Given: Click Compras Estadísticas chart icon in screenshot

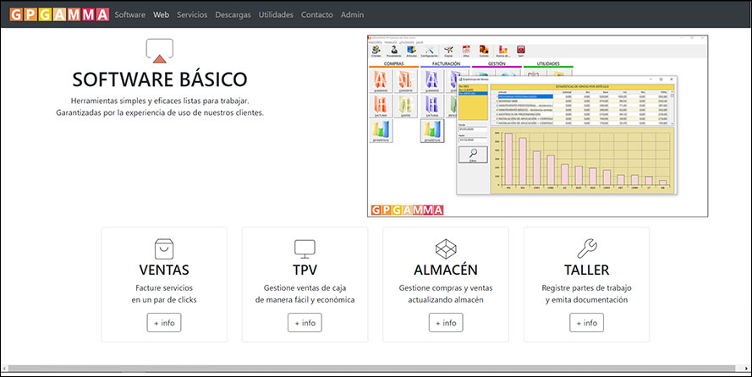Looking at the screenshot, I should pyautogui.click(x=381, y=131).
